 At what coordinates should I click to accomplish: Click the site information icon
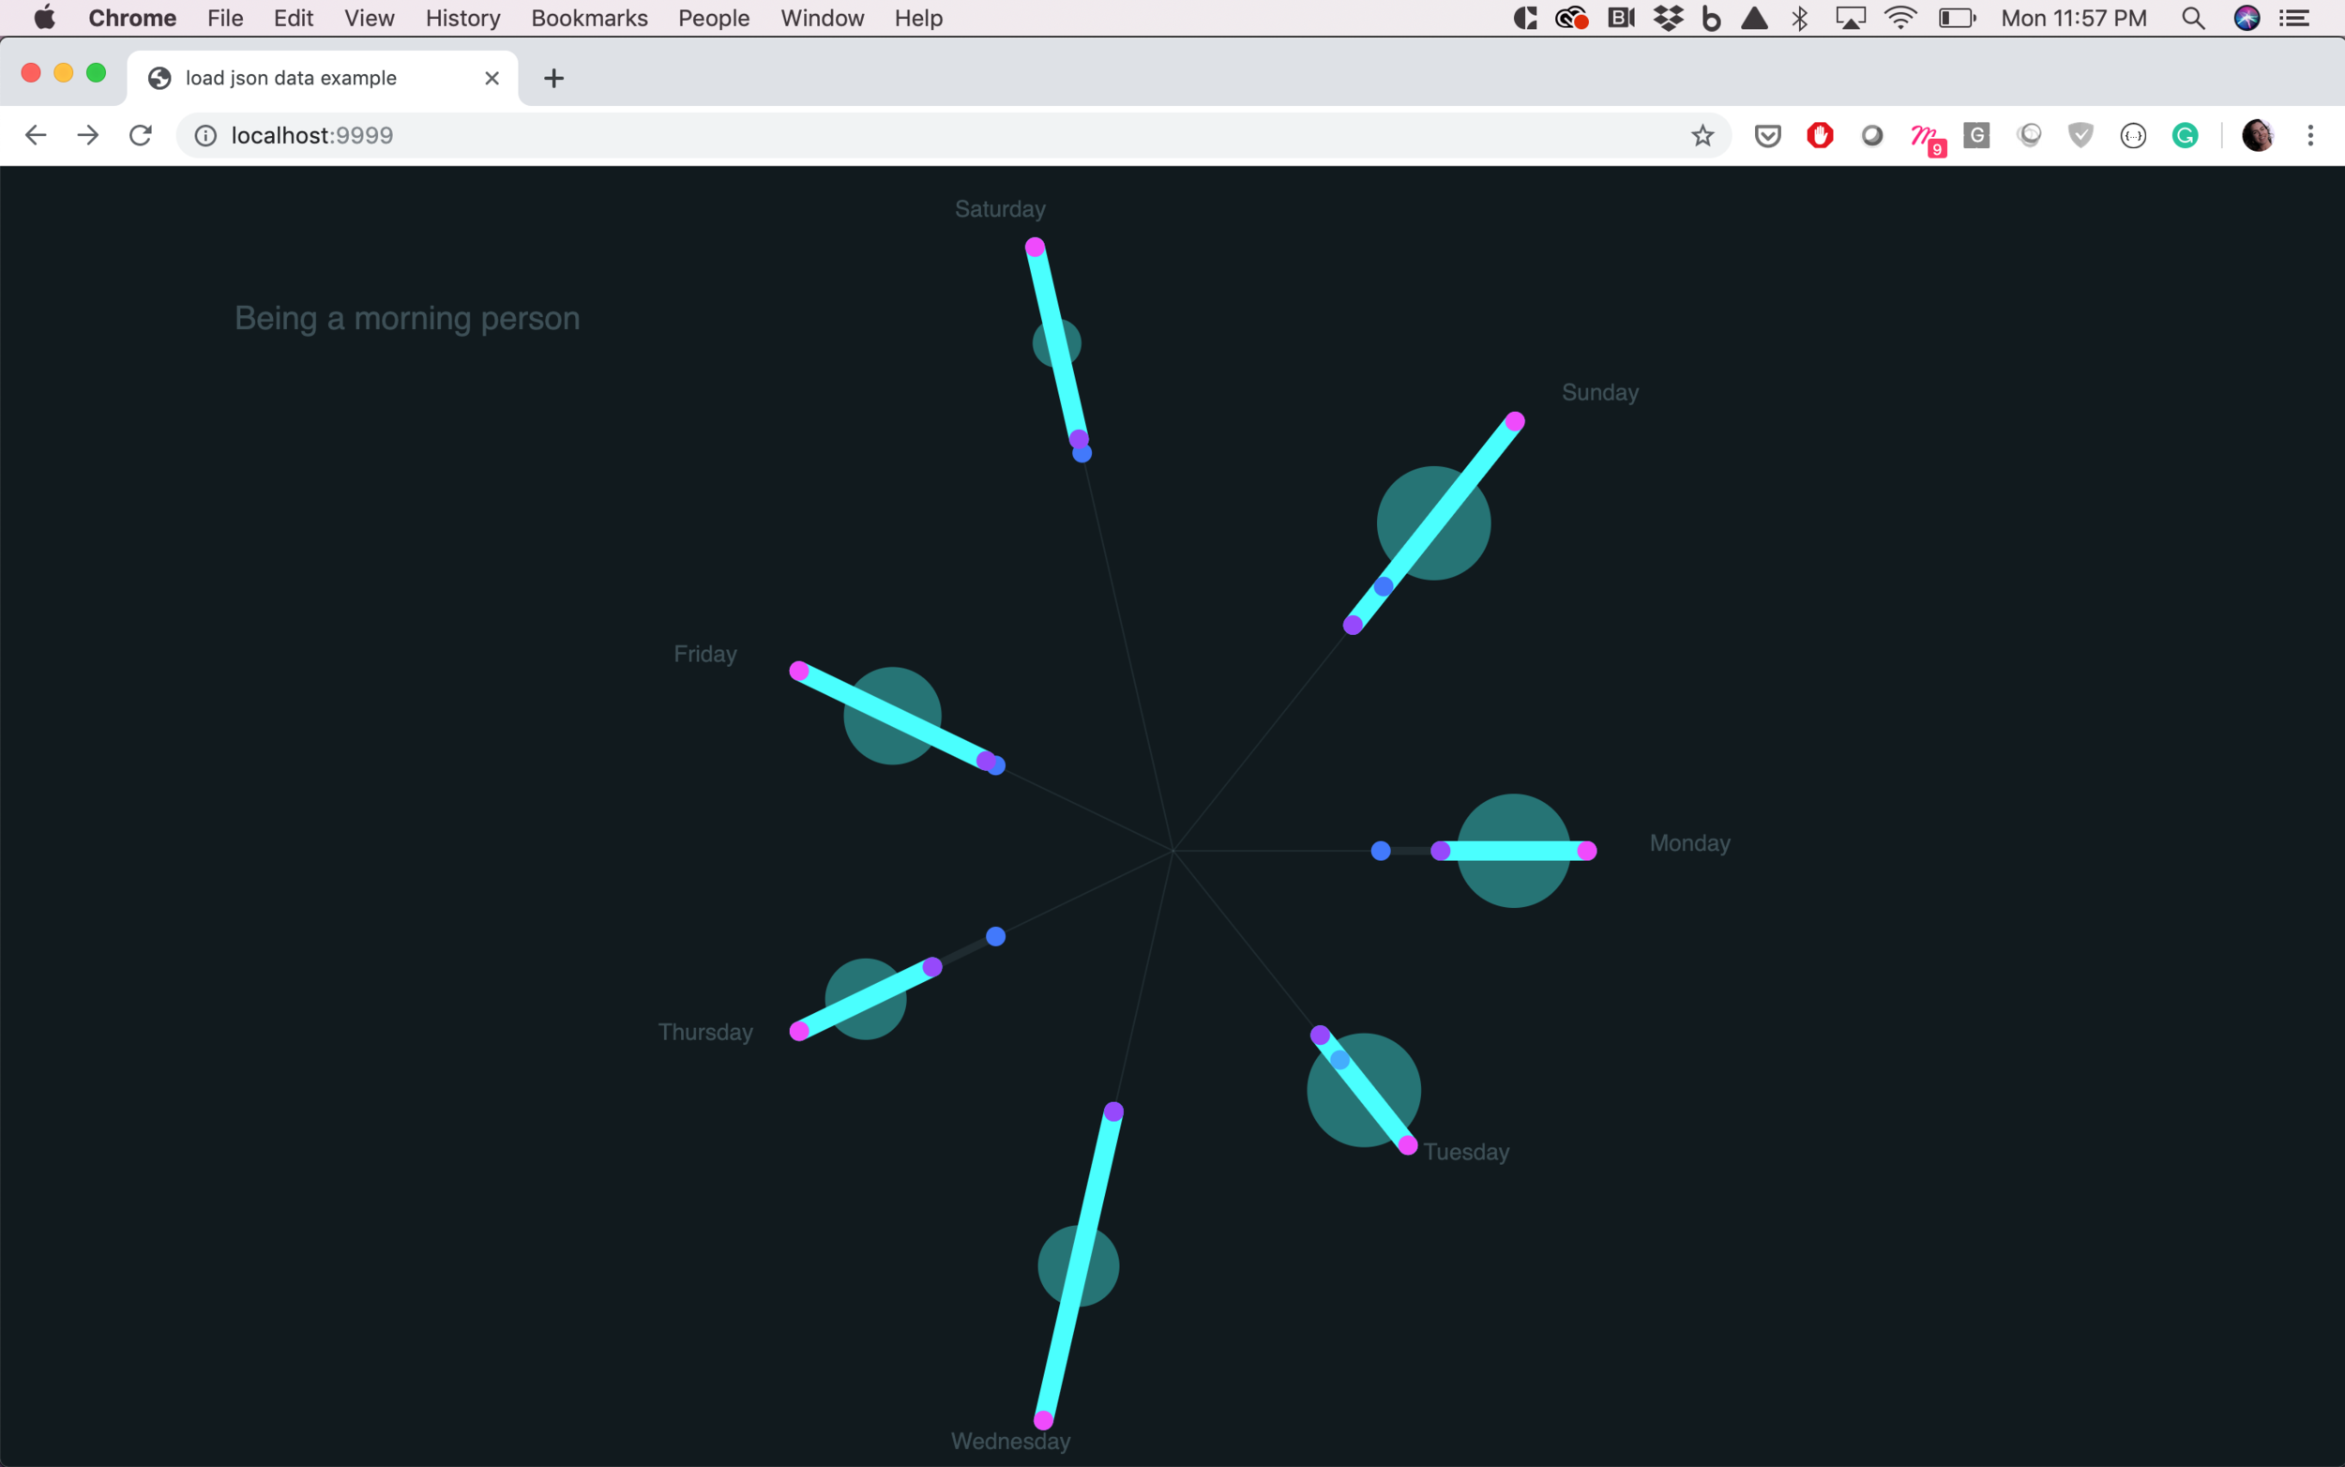pos(205,135)
